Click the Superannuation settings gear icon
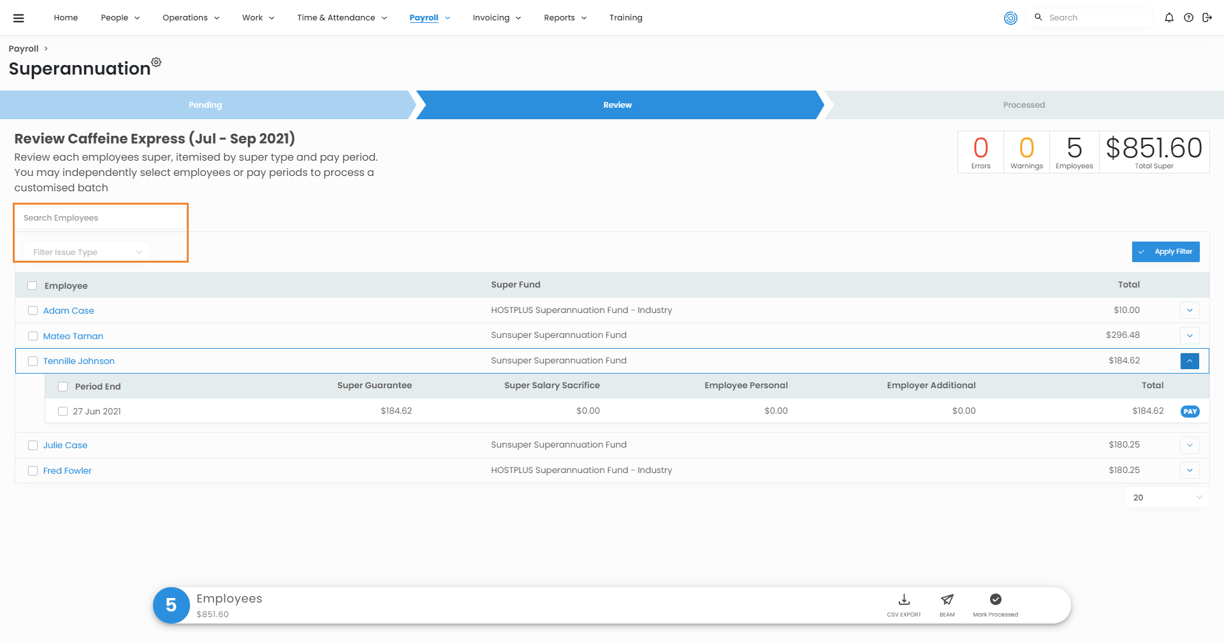Screen dimensions: 1224x642 click(x=156, y=62)
